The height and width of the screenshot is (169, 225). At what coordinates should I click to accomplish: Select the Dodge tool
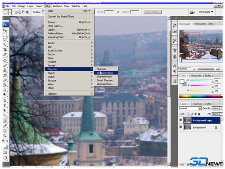click(x=5, y=95)
